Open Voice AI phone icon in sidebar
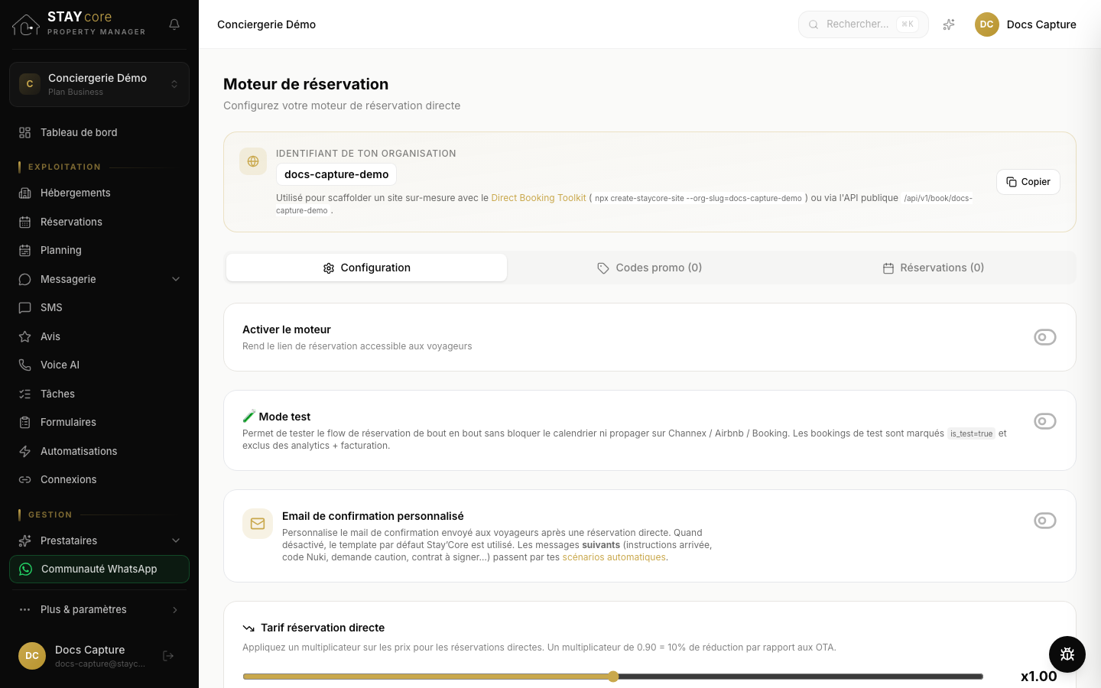1101x688 pixels. click(25, 365)
